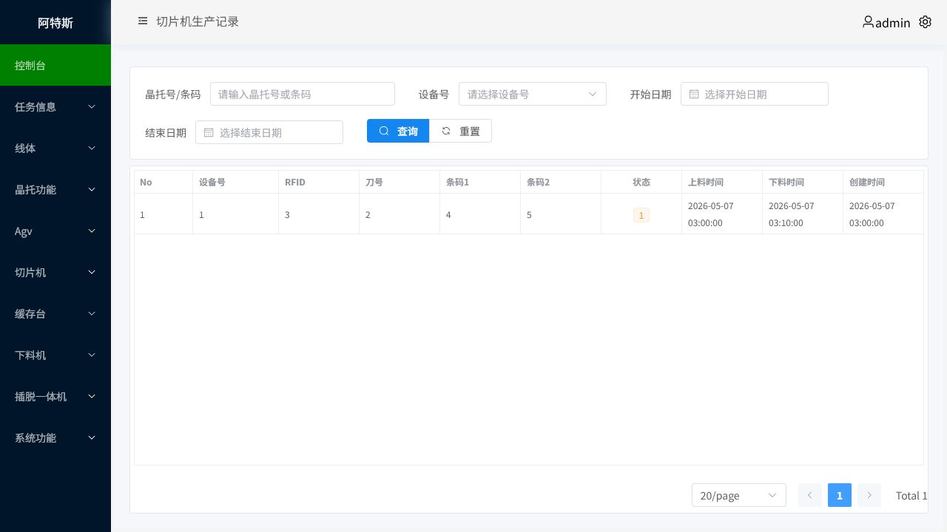Focus the 晶托号/条码 input field

[303, 94]
